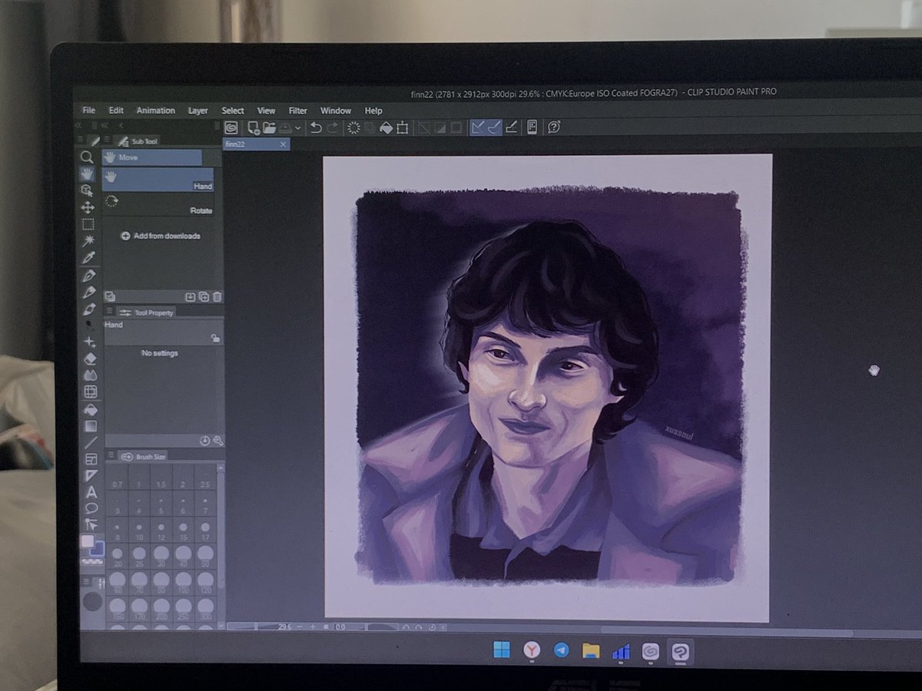This screenshot has width=922, height=691.
Task: Toggle Snap to Ruler
Action: (478, 127)
